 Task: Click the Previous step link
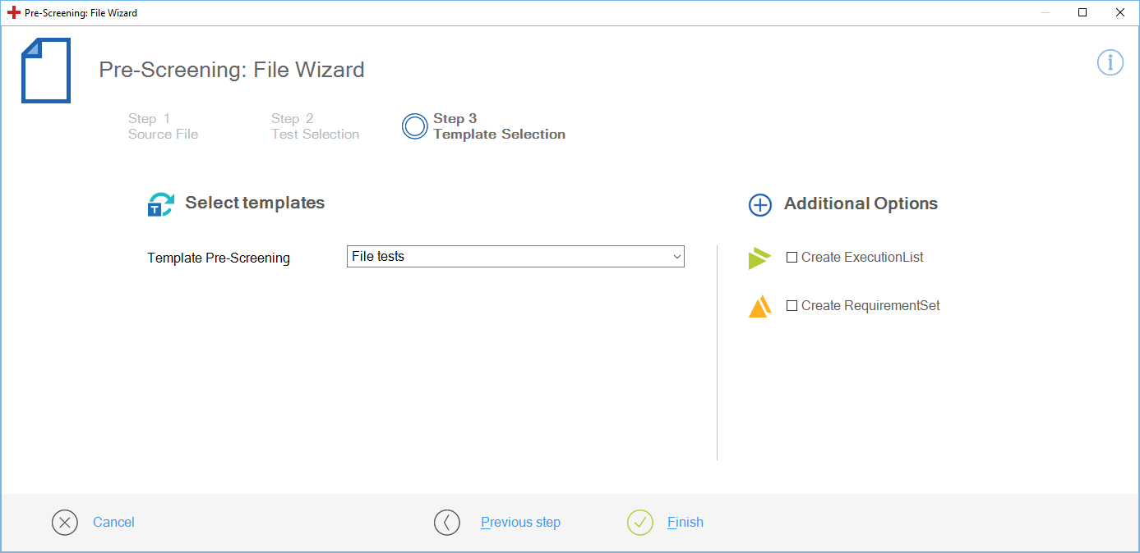(x=520, y=523)
